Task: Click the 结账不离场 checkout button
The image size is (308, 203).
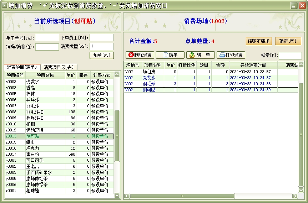Action: click(258, 41)
